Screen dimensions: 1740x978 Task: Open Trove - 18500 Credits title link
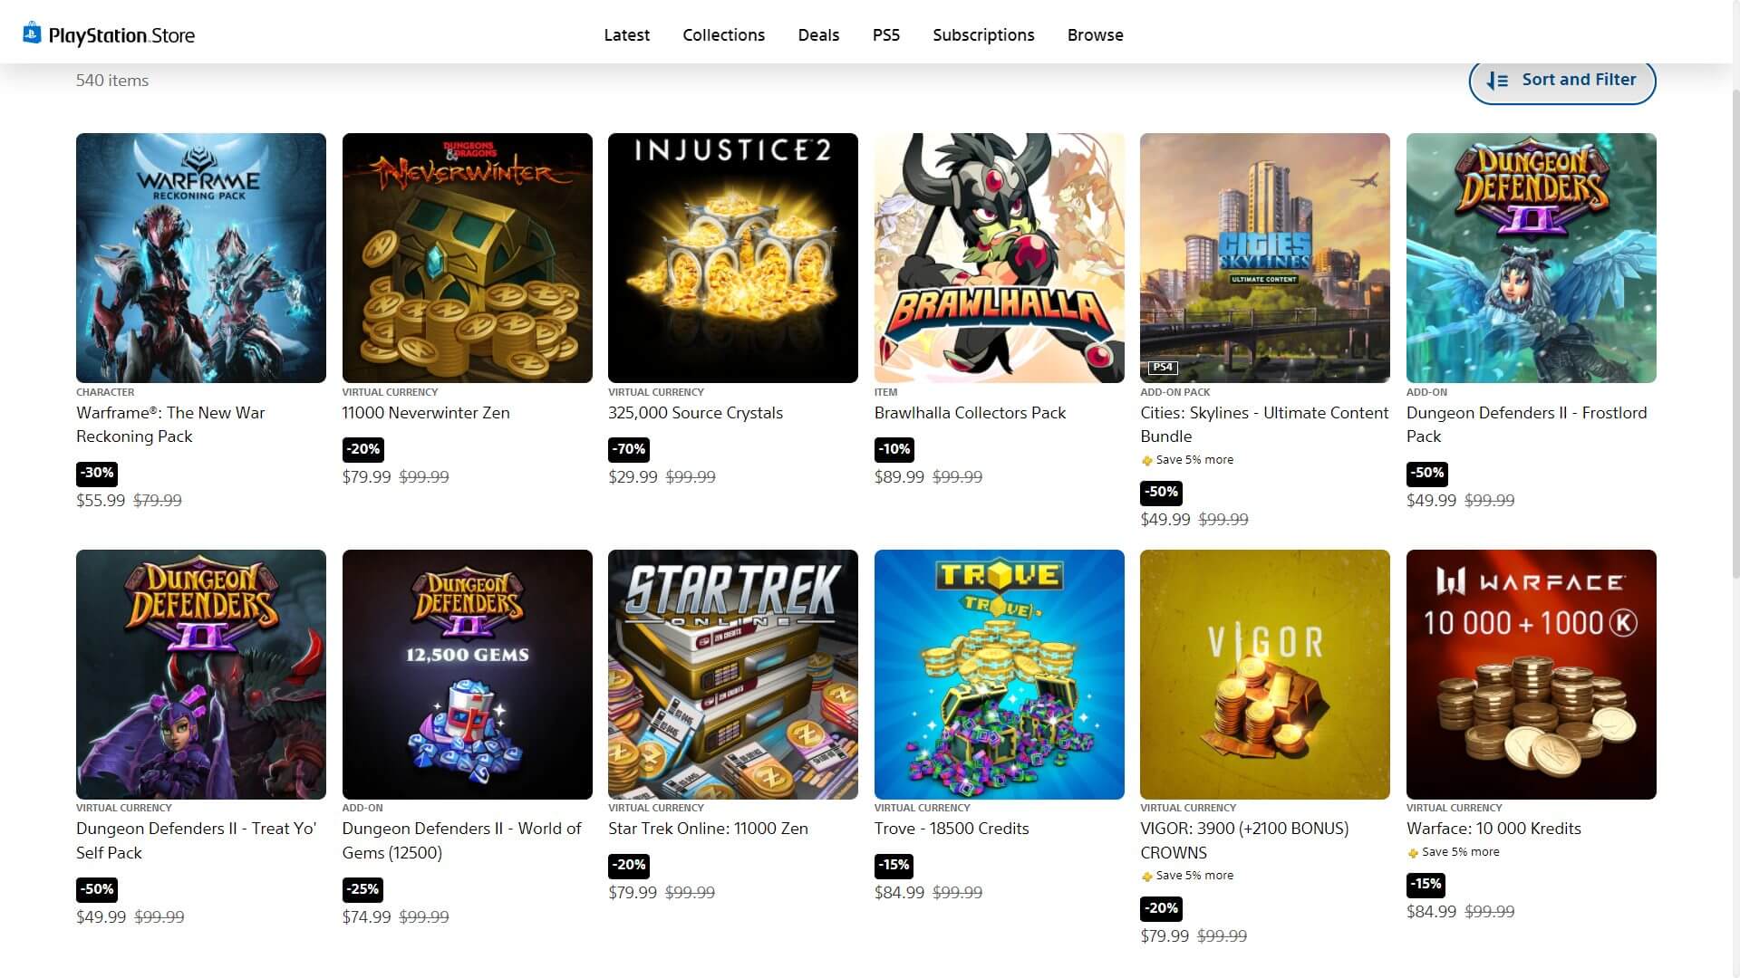tap(952, 829)
